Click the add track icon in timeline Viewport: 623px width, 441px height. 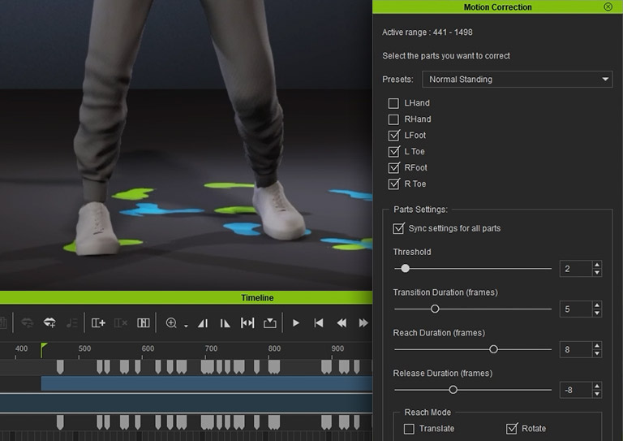(x=98, y=323)
